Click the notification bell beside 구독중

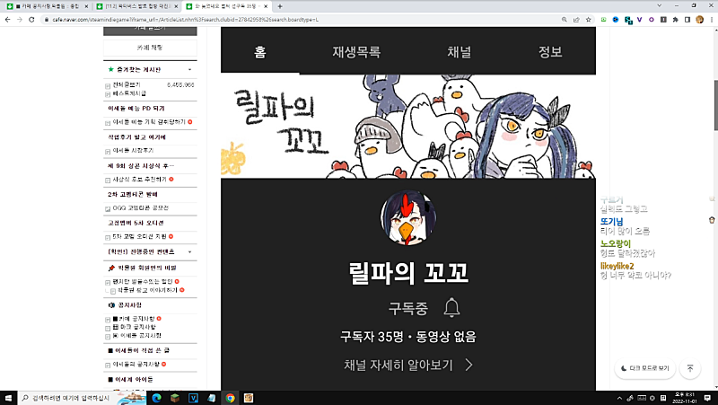pyautogui.click(x=451, y=307)
